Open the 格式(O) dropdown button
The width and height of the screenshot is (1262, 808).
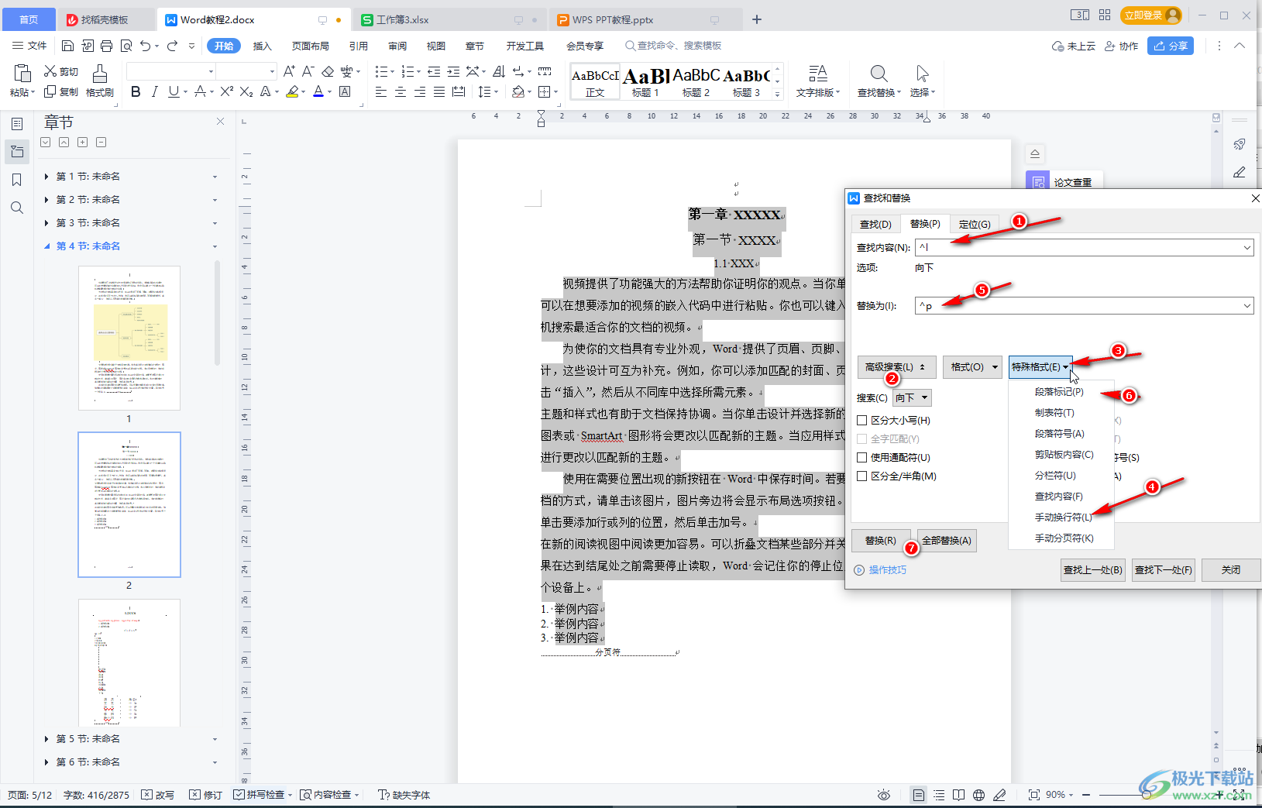click(x=972, y=367)
